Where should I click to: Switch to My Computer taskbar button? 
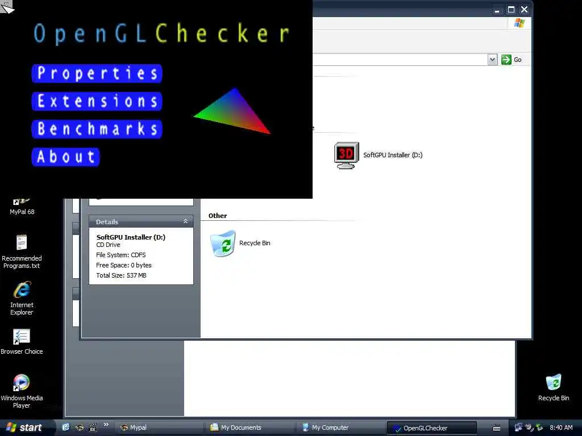click(342, 427)
